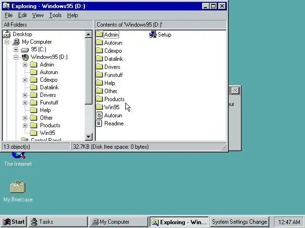Collapse the Windows95 (D:) drive node
Image resolution: width=305 pixels, height=228 pixels.
[x=16, y=57]
